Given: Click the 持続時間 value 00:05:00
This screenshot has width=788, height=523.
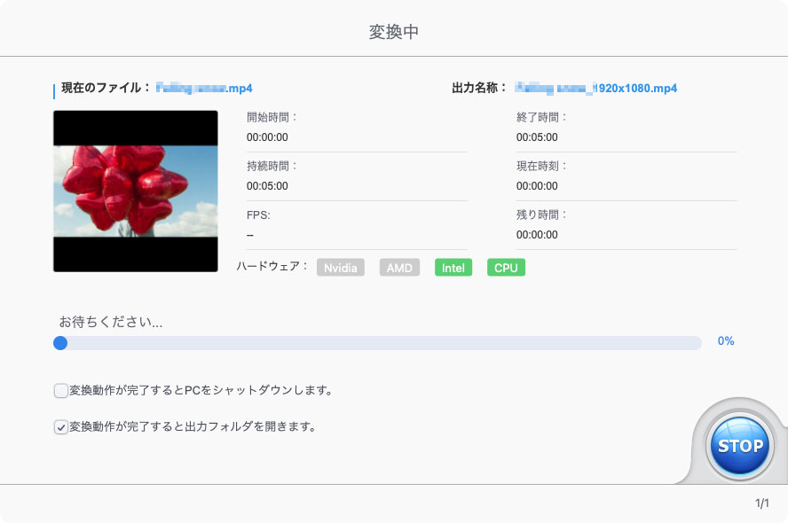Looking at the screenshot, I should point(267,186).
